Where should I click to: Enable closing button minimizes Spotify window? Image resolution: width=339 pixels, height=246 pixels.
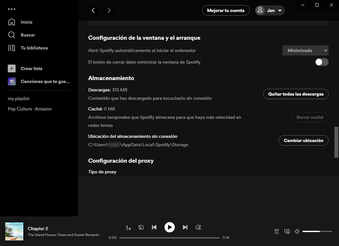tap(321, 62)
